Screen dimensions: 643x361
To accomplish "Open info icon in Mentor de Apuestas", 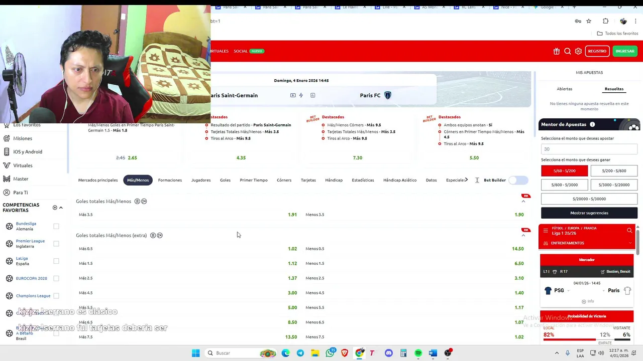I will [x=592, y=124].
